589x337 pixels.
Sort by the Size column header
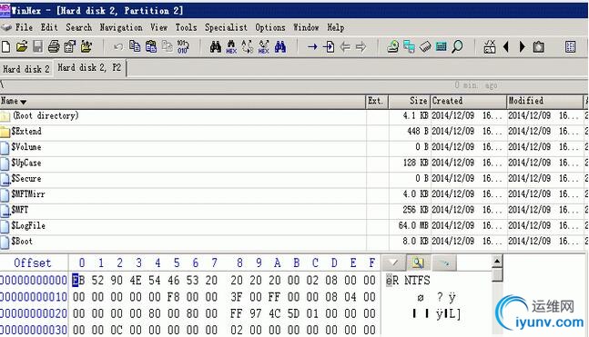410,101
